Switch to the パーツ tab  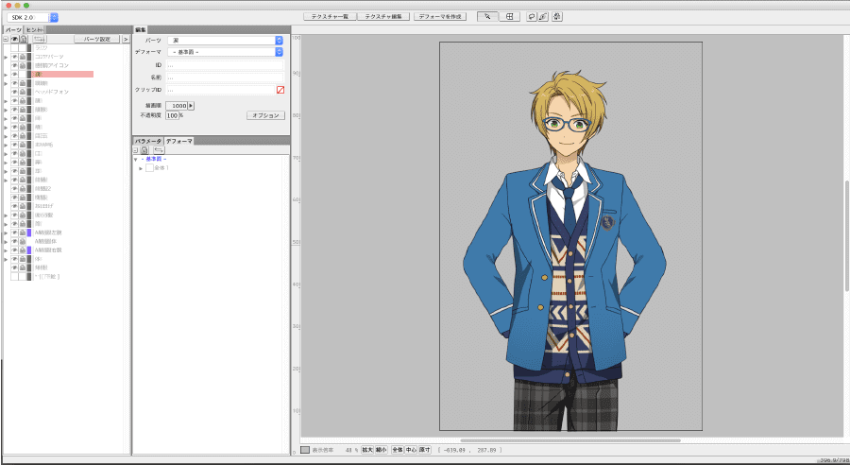[x=13, y=29]
